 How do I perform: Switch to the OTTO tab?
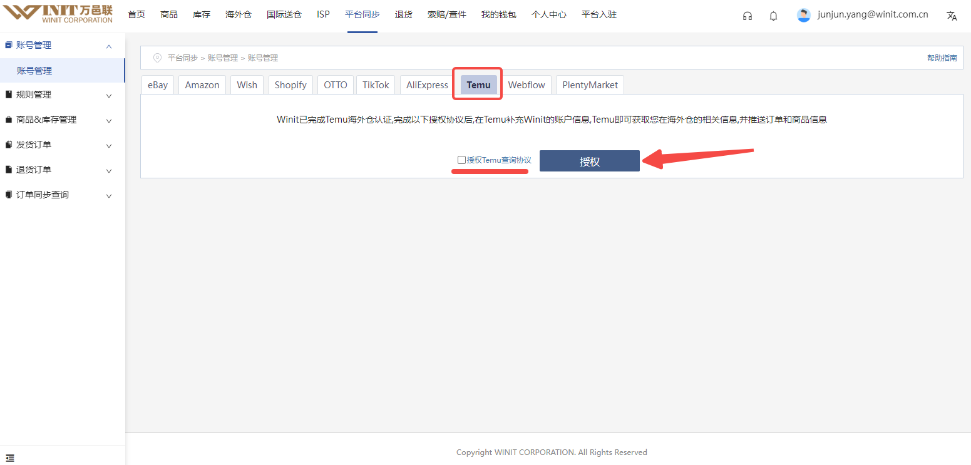pyautogui.click(x=336, y=85)
